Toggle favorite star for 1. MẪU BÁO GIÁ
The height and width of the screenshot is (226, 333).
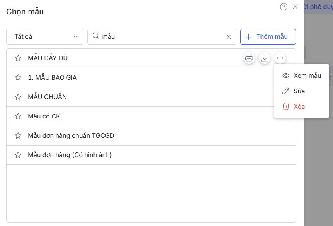(x=18, y=78)
